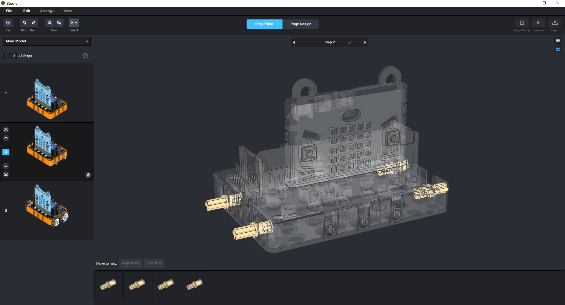
Task: Open the File menu
Action: [9, 11]
